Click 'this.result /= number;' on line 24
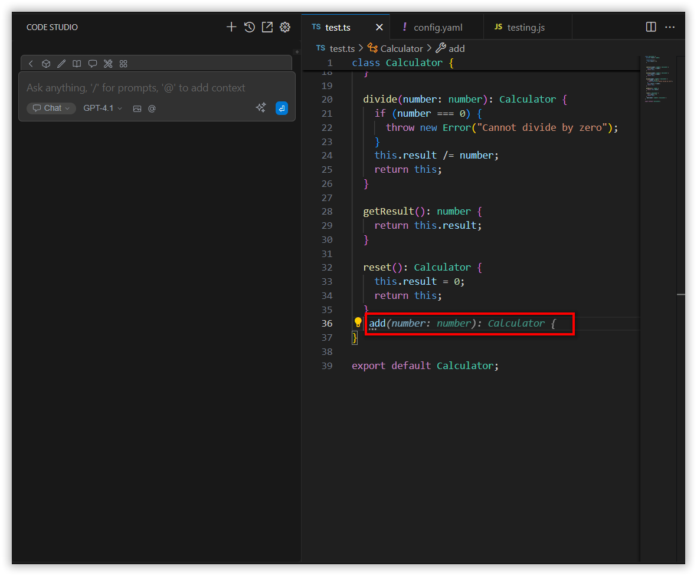 437,156
